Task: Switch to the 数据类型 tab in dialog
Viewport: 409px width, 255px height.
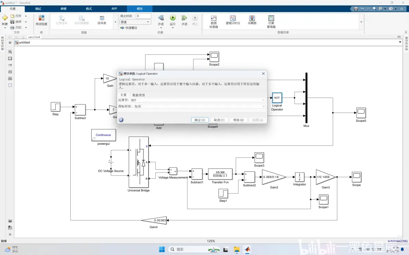Action: click(x=139, y=95)
